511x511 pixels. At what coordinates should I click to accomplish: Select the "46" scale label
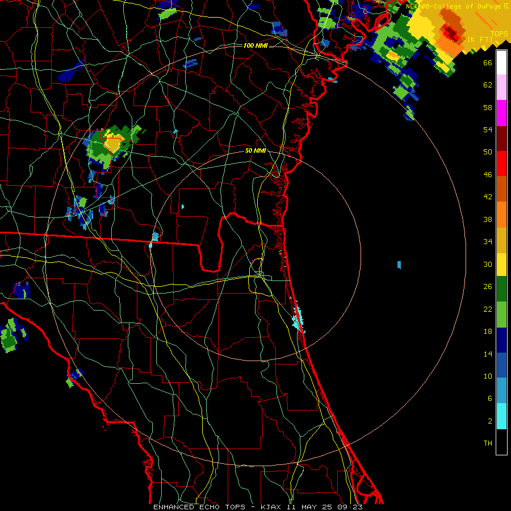488,174
